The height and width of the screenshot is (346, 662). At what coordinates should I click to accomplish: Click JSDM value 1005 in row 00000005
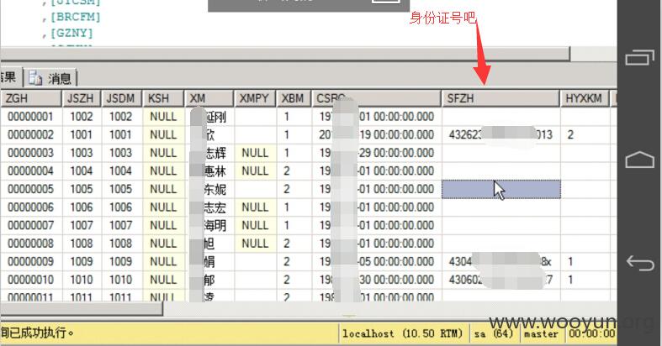click(121, 189)
